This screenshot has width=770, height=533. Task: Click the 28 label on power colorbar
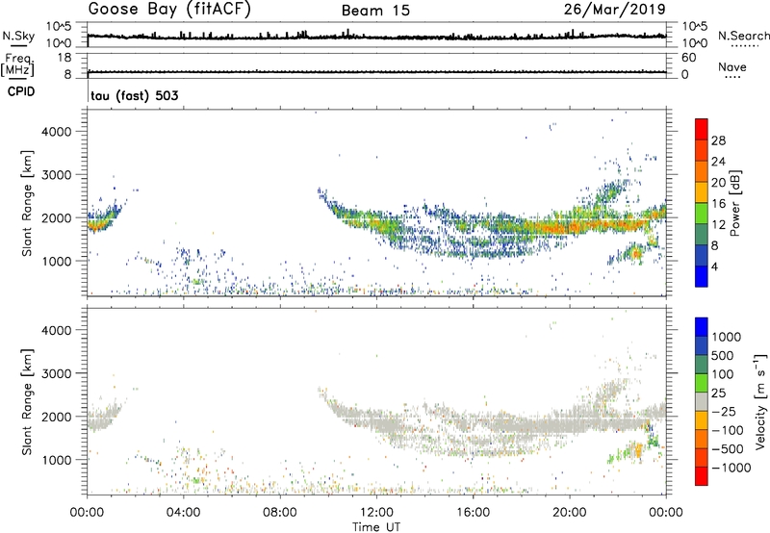click(x=718, y=140)
